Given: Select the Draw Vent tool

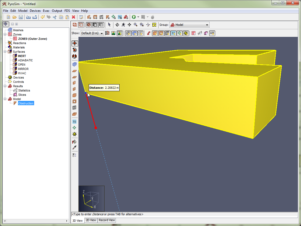Looking at the screenshot, I should [x=74, y=108].
